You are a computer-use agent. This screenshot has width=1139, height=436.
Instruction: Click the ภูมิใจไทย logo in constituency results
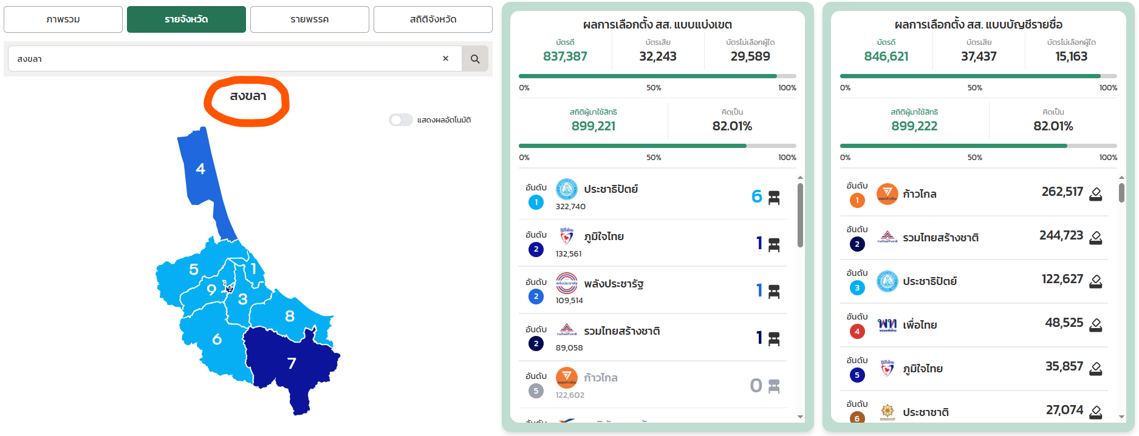click(x=567, y=236)
